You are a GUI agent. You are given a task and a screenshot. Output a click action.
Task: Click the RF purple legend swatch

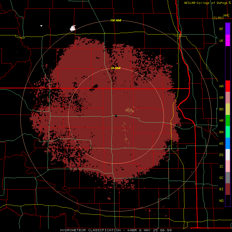[228, 29]
